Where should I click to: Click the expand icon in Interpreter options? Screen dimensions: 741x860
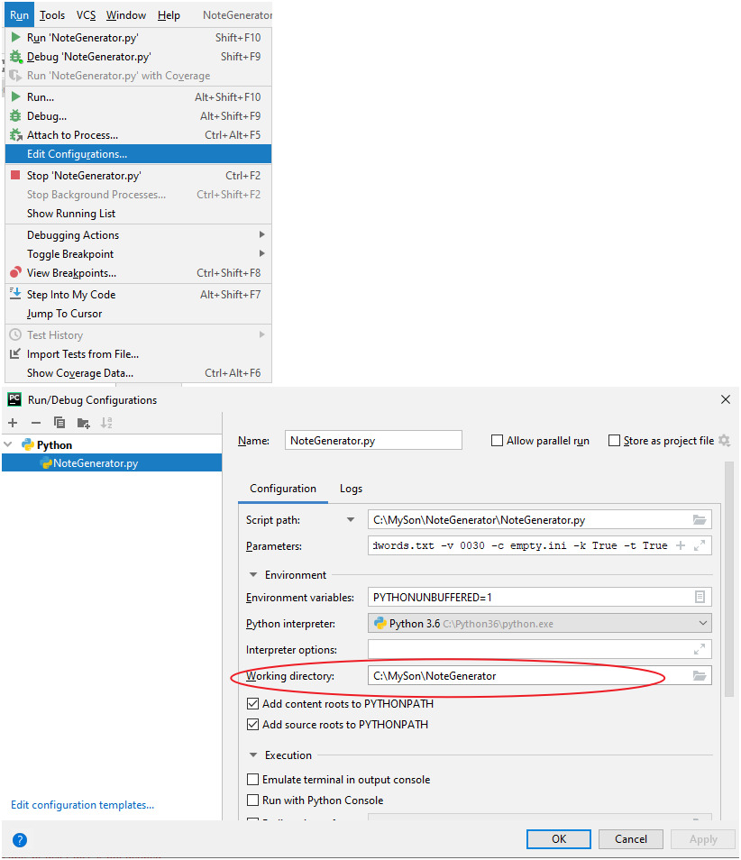point(700,650)
